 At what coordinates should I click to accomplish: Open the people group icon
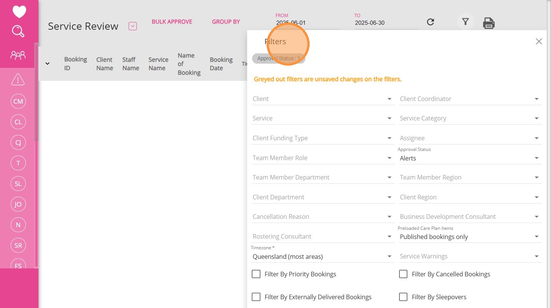point(18,56)
